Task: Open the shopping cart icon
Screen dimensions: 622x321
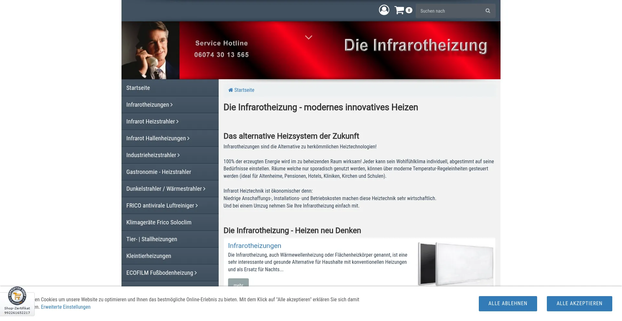Action: click(x=400, y=10)
